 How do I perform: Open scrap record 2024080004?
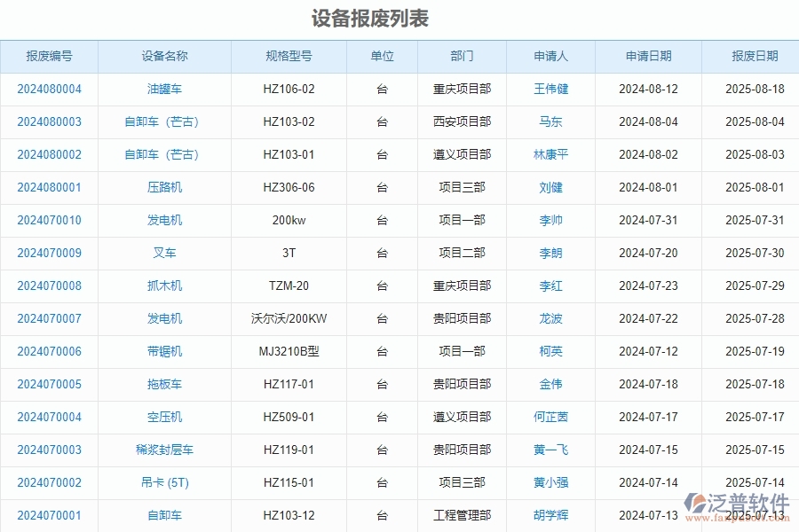(49, 89)
